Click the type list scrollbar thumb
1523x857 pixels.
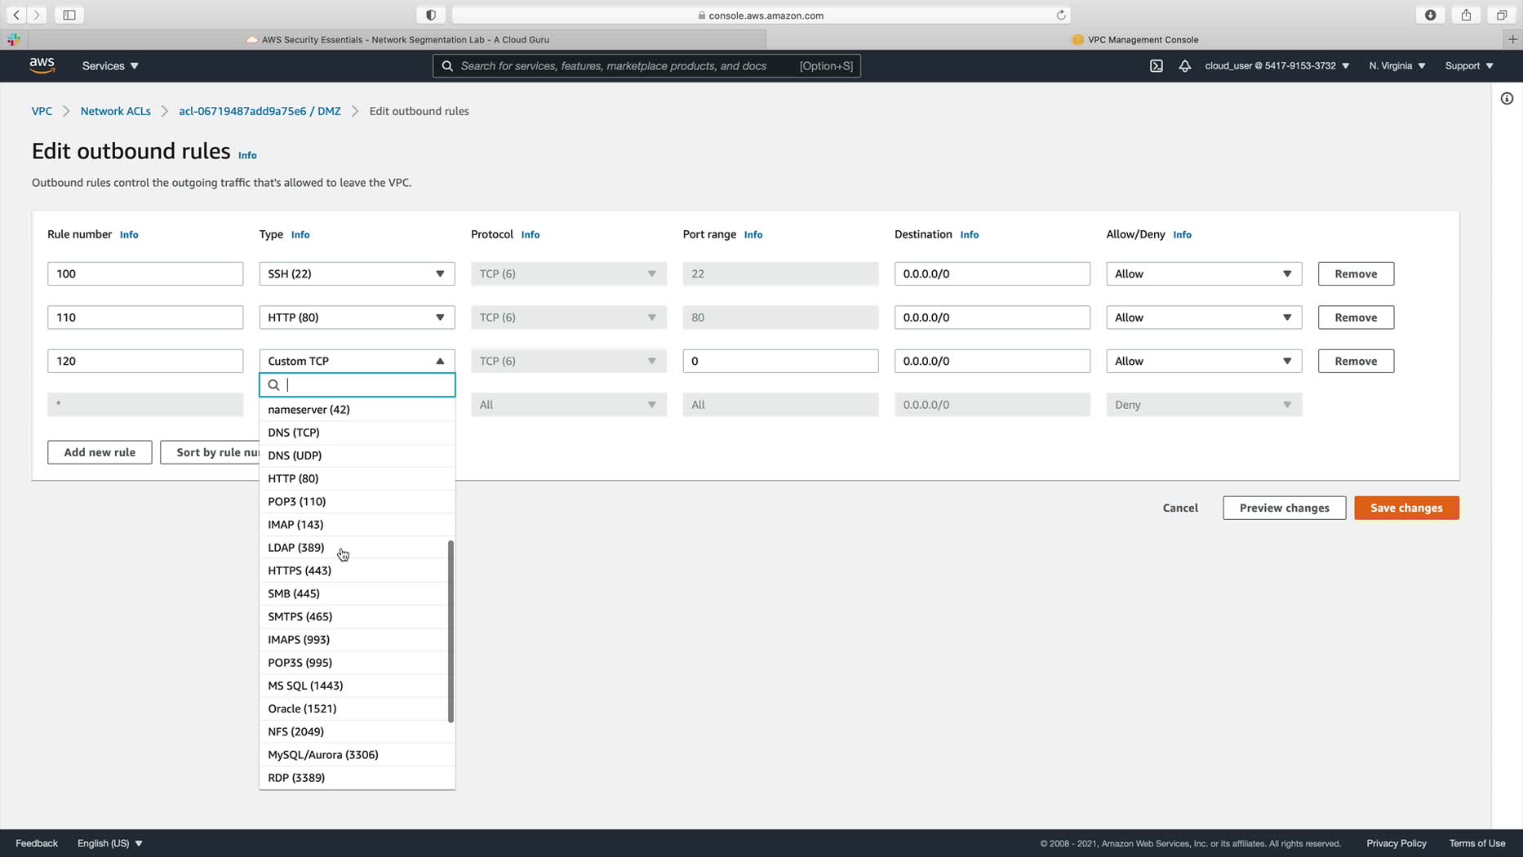pyautogui.click(x=451, y=631)
